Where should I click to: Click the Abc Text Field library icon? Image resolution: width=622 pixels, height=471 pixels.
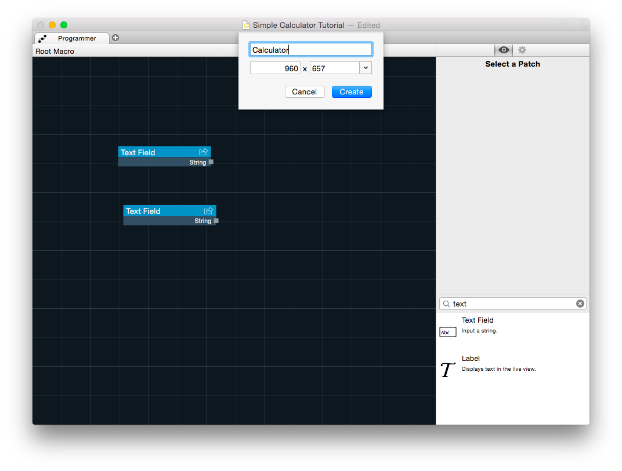448,332
